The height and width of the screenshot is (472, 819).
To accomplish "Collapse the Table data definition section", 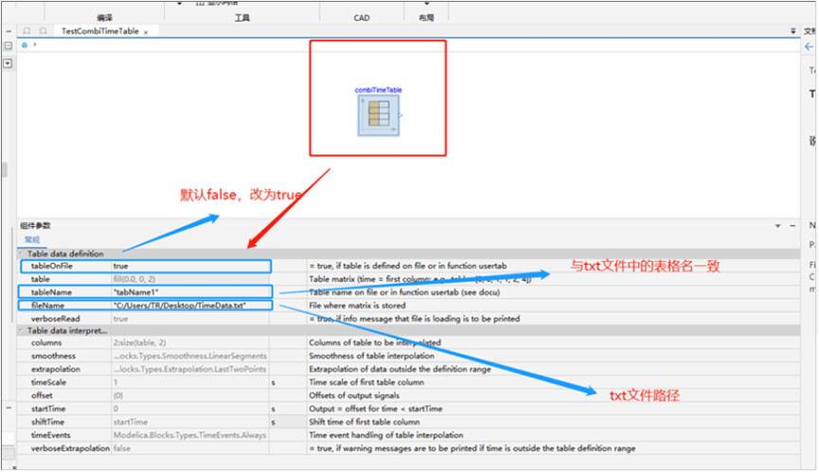I will 22,254.
